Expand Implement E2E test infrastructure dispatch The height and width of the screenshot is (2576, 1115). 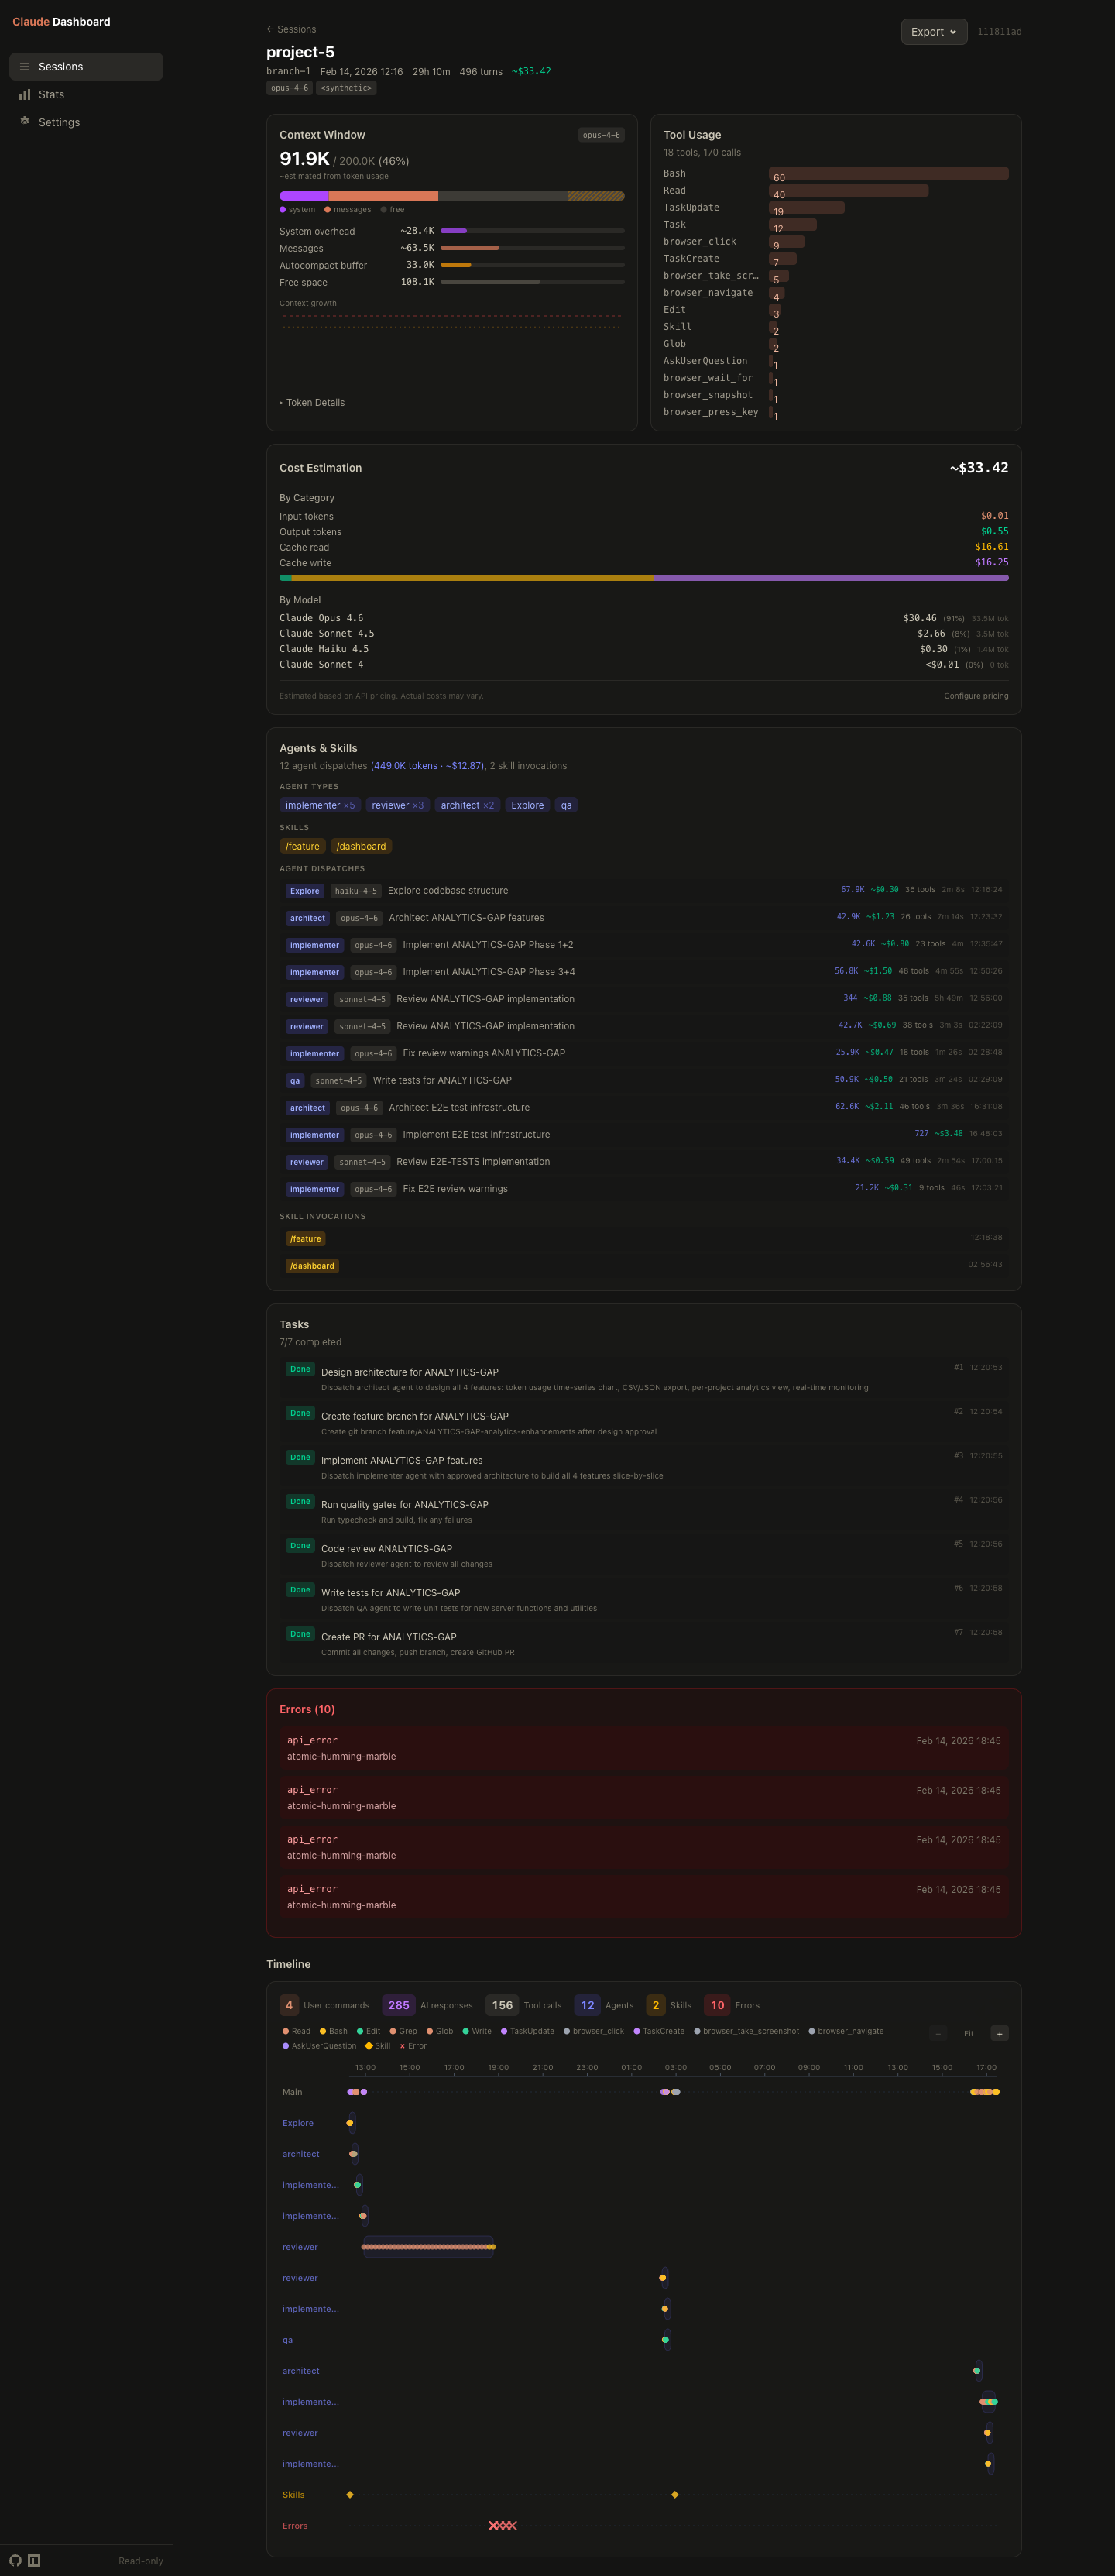pos(643,1134)
